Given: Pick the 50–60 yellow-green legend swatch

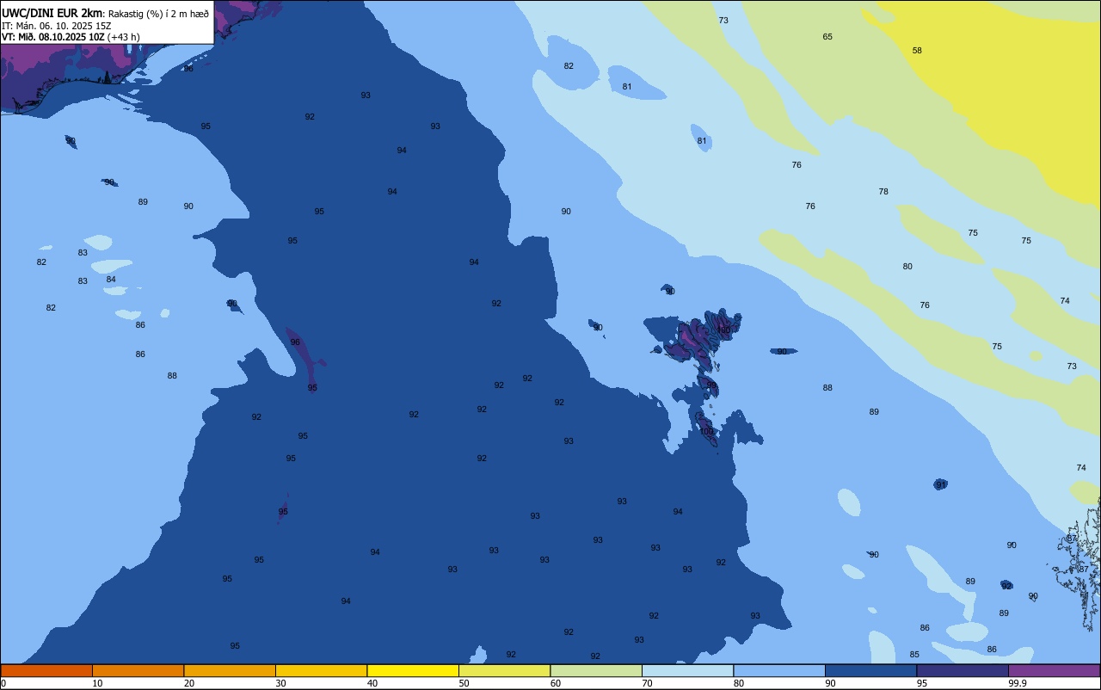Looking at the screenshot, I should click(504, 670).
